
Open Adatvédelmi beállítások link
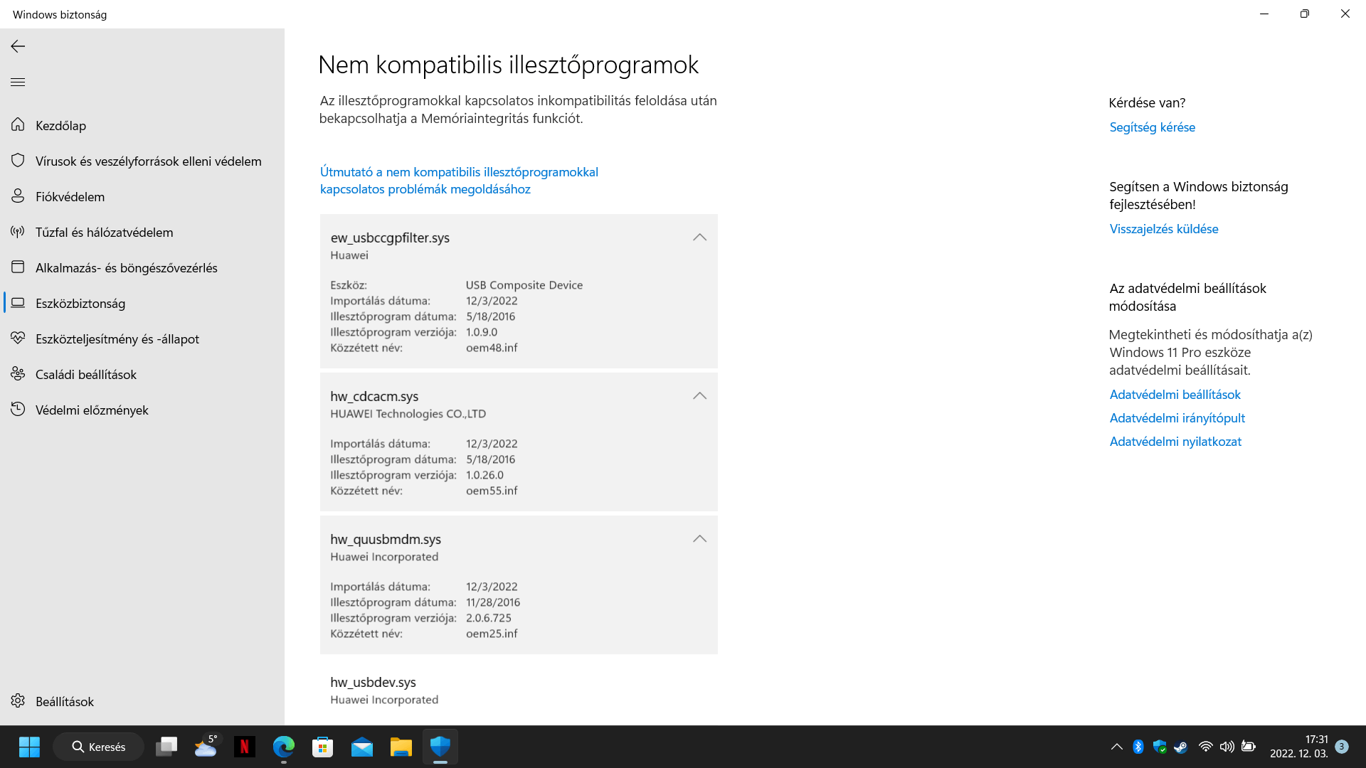(1175, 395)
